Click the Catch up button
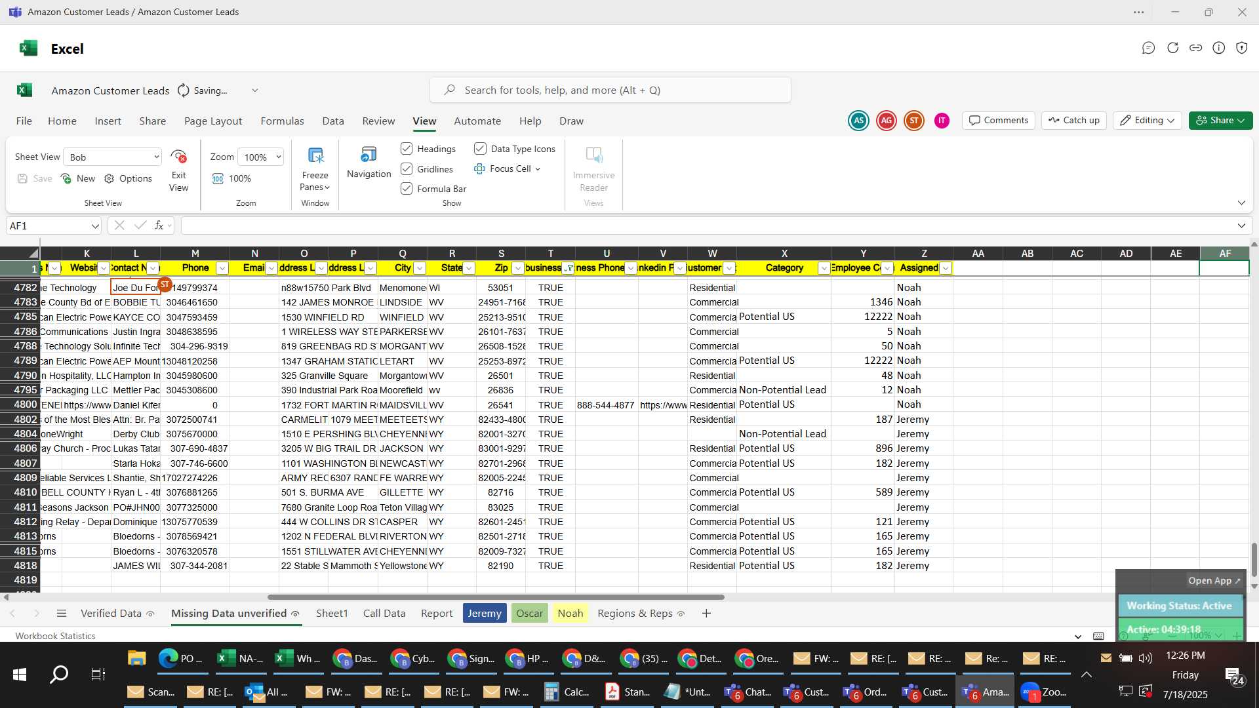The height and width of the screenshot is (708, 1259). click(x=1073, y=121)
